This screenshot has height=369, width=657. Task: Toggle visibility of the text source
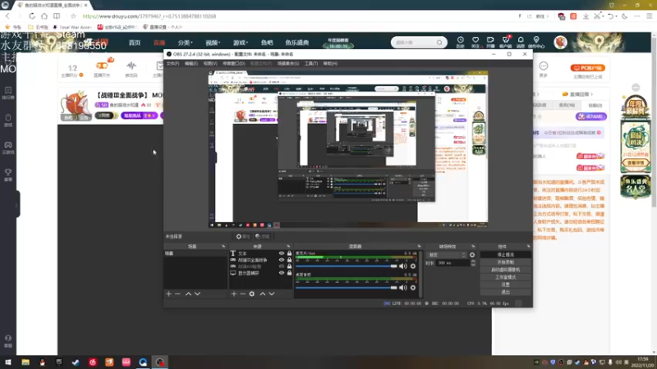[x=282, y=253]
